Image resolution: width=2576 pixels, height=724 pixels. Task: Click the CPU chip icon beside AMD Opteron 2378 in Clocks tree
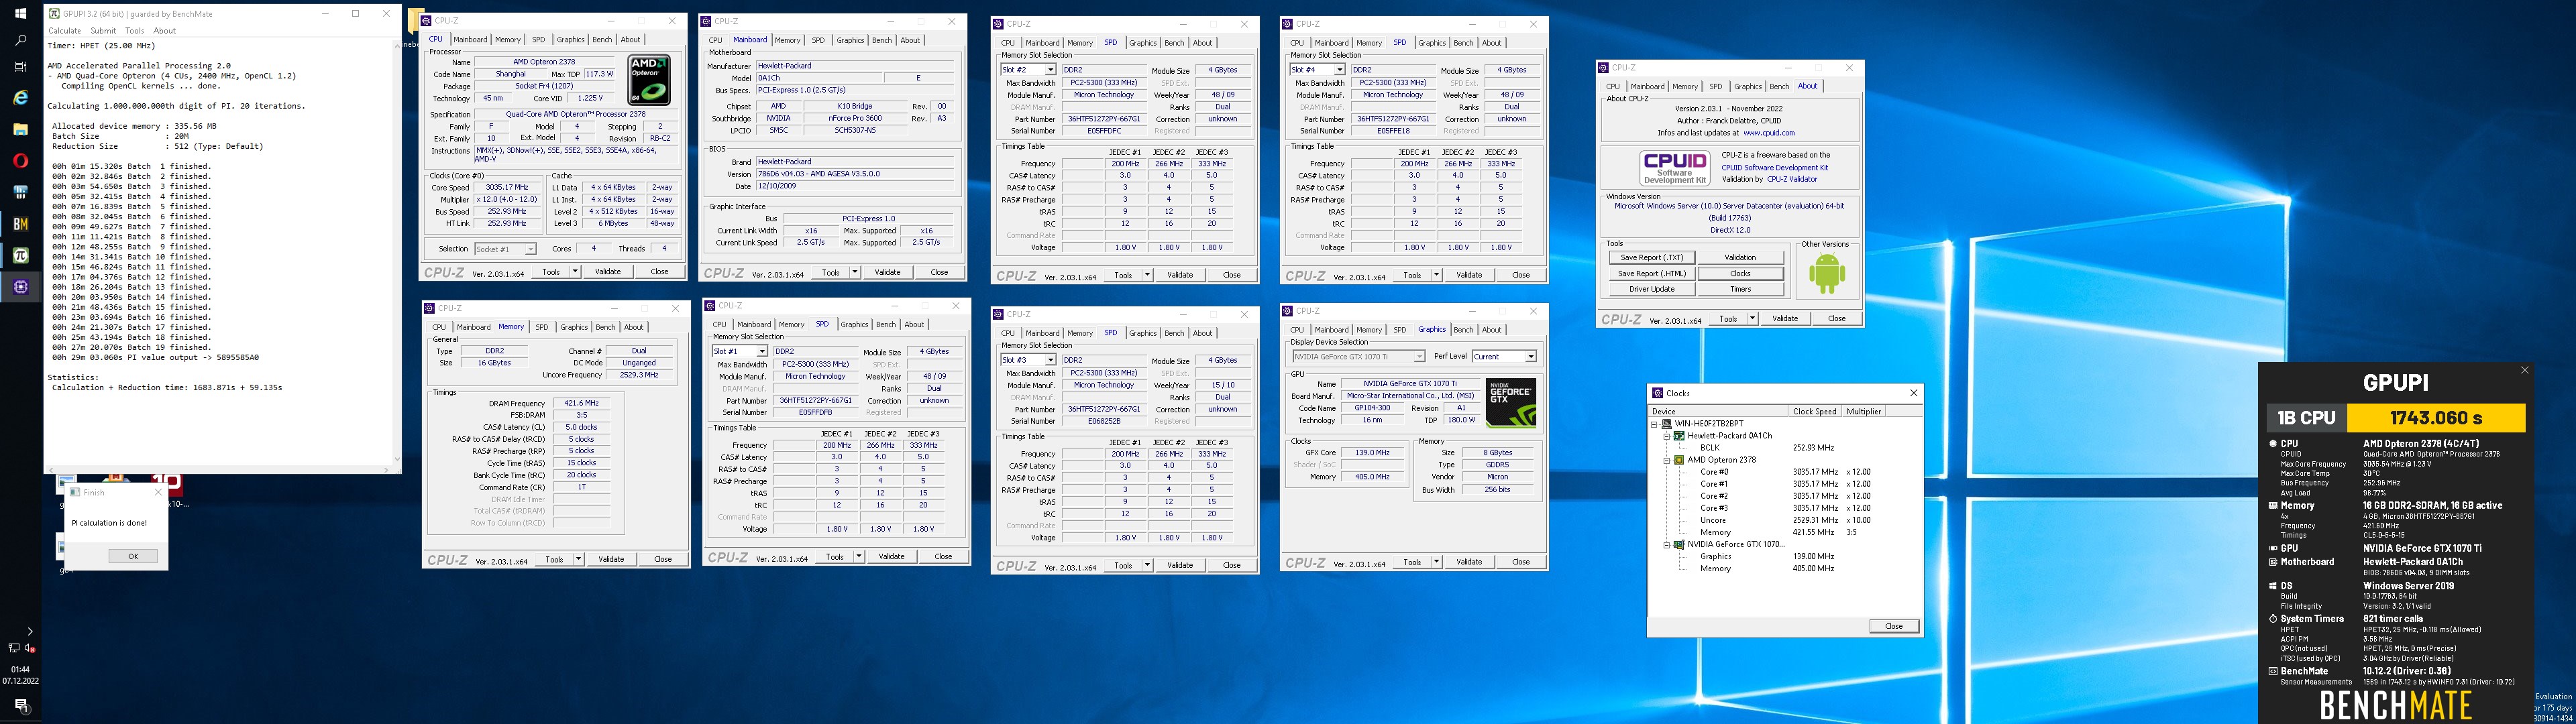(1679, 460)
